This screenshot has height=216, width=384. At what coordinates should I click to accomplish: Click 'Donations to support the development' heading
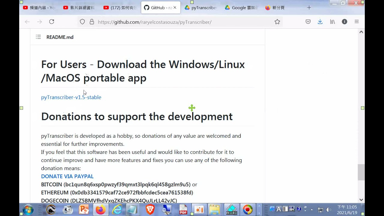click(x=137, y=116)
